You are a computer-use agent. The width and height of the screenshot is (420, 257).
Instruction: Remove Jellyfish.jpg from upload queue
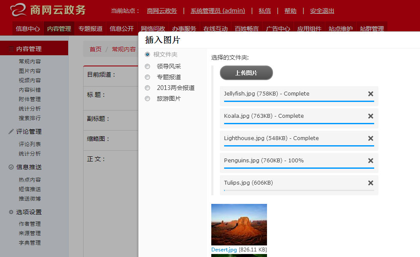click(371, 94)
